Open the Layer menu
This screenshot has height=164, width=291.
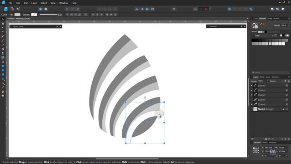34,3
